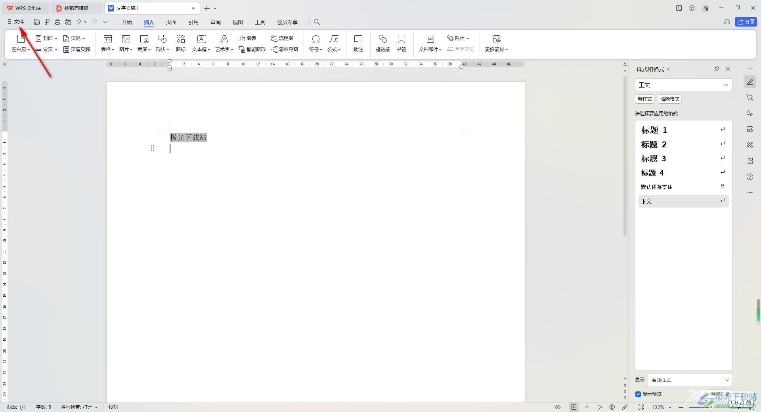The image size is (761, 412).
Task: Click the undo arrow icon
Action: [79, 22]
